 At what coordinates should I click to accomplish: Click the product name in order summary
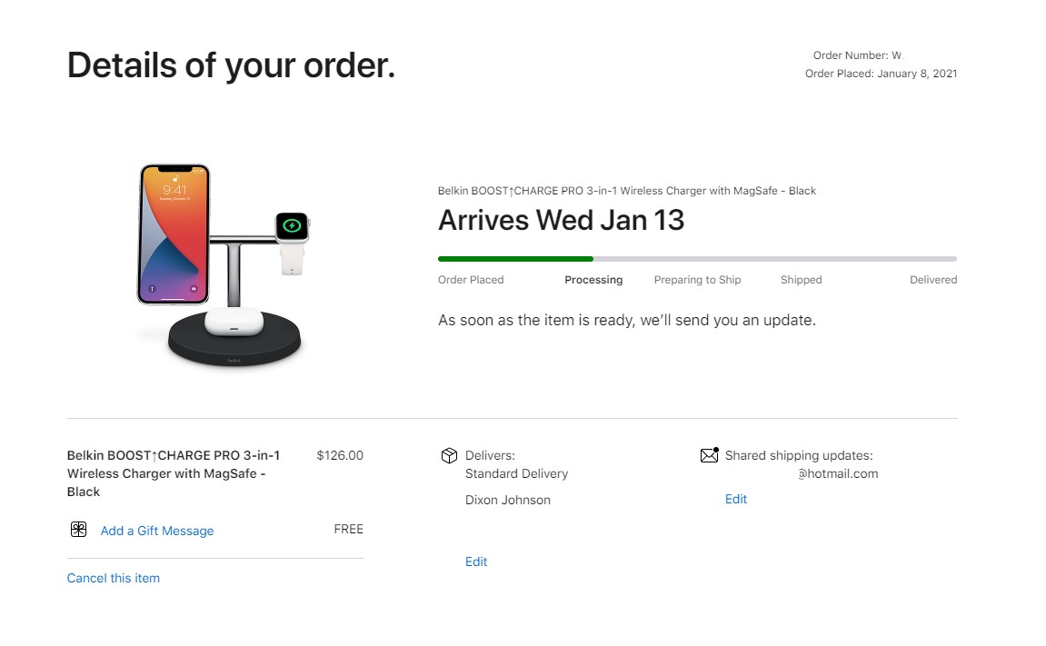(174, 473)
